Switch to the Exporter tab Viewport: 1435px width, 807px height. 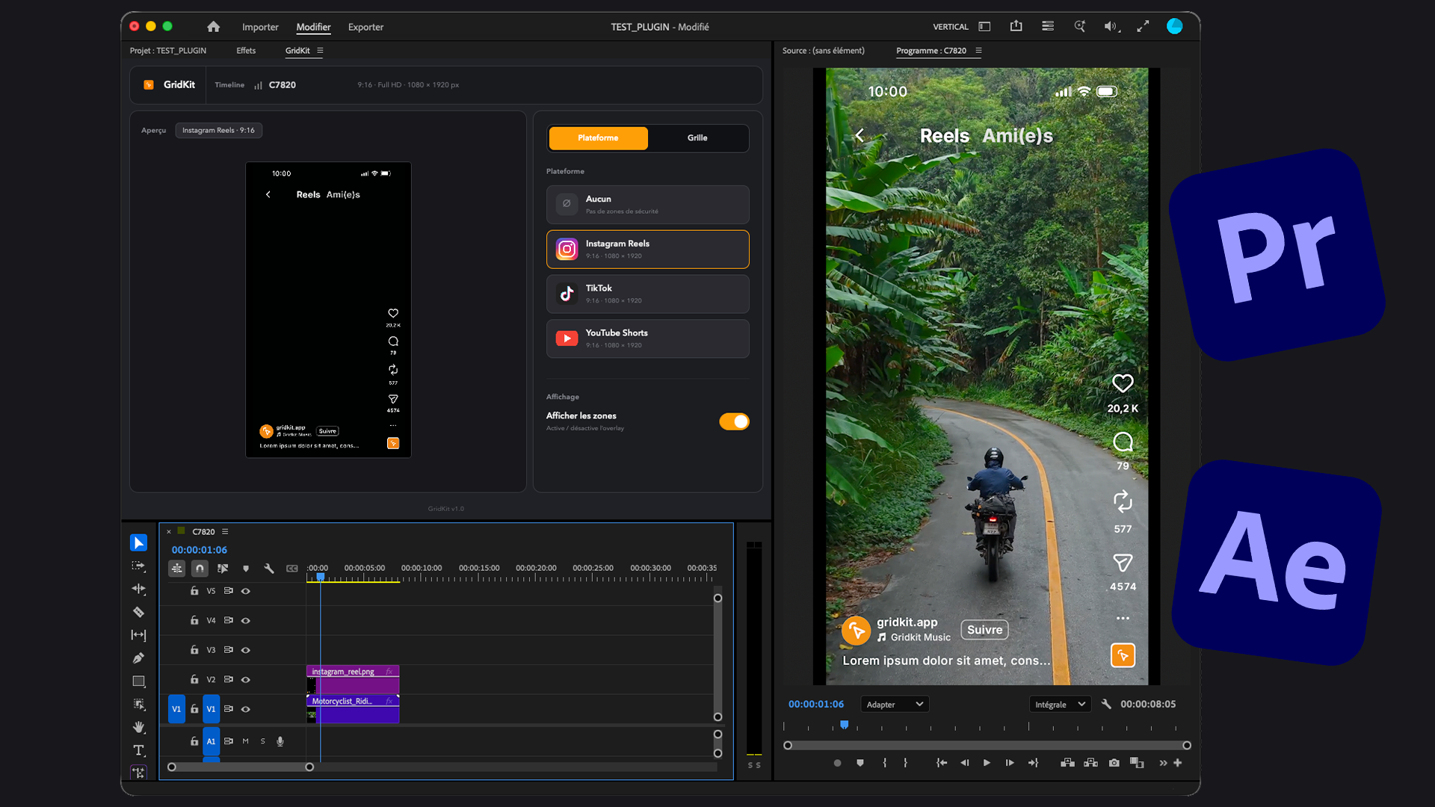coord(365,27)
